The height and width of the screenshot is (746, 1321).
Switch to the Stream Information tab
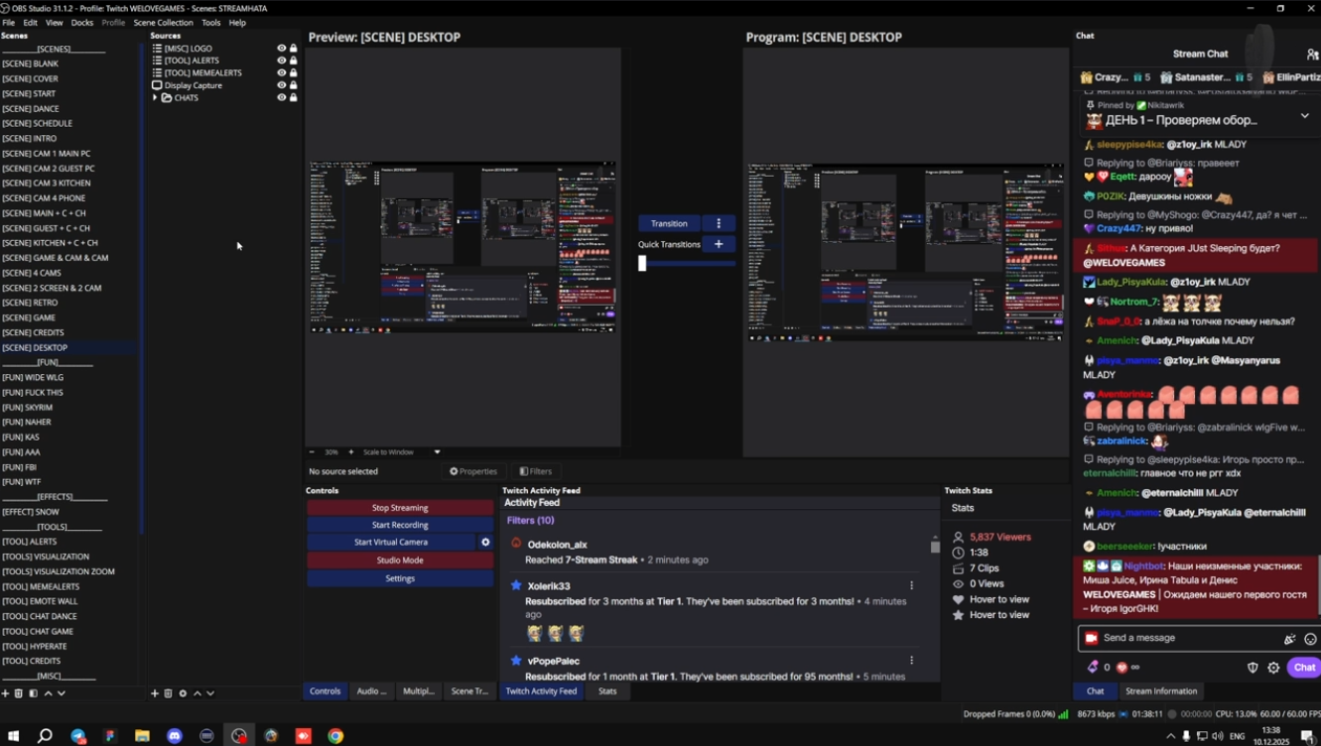coord(1161,691)
